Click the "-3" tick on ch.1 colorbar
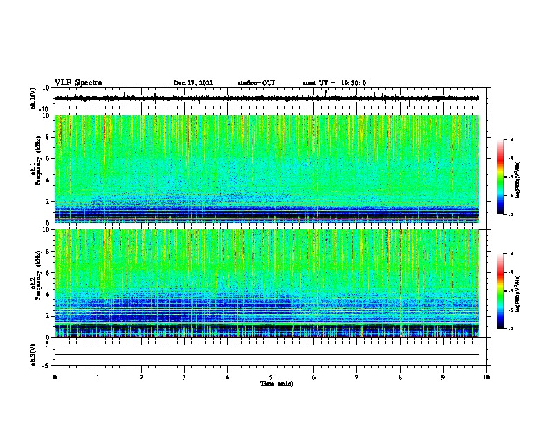 [511, 139]
